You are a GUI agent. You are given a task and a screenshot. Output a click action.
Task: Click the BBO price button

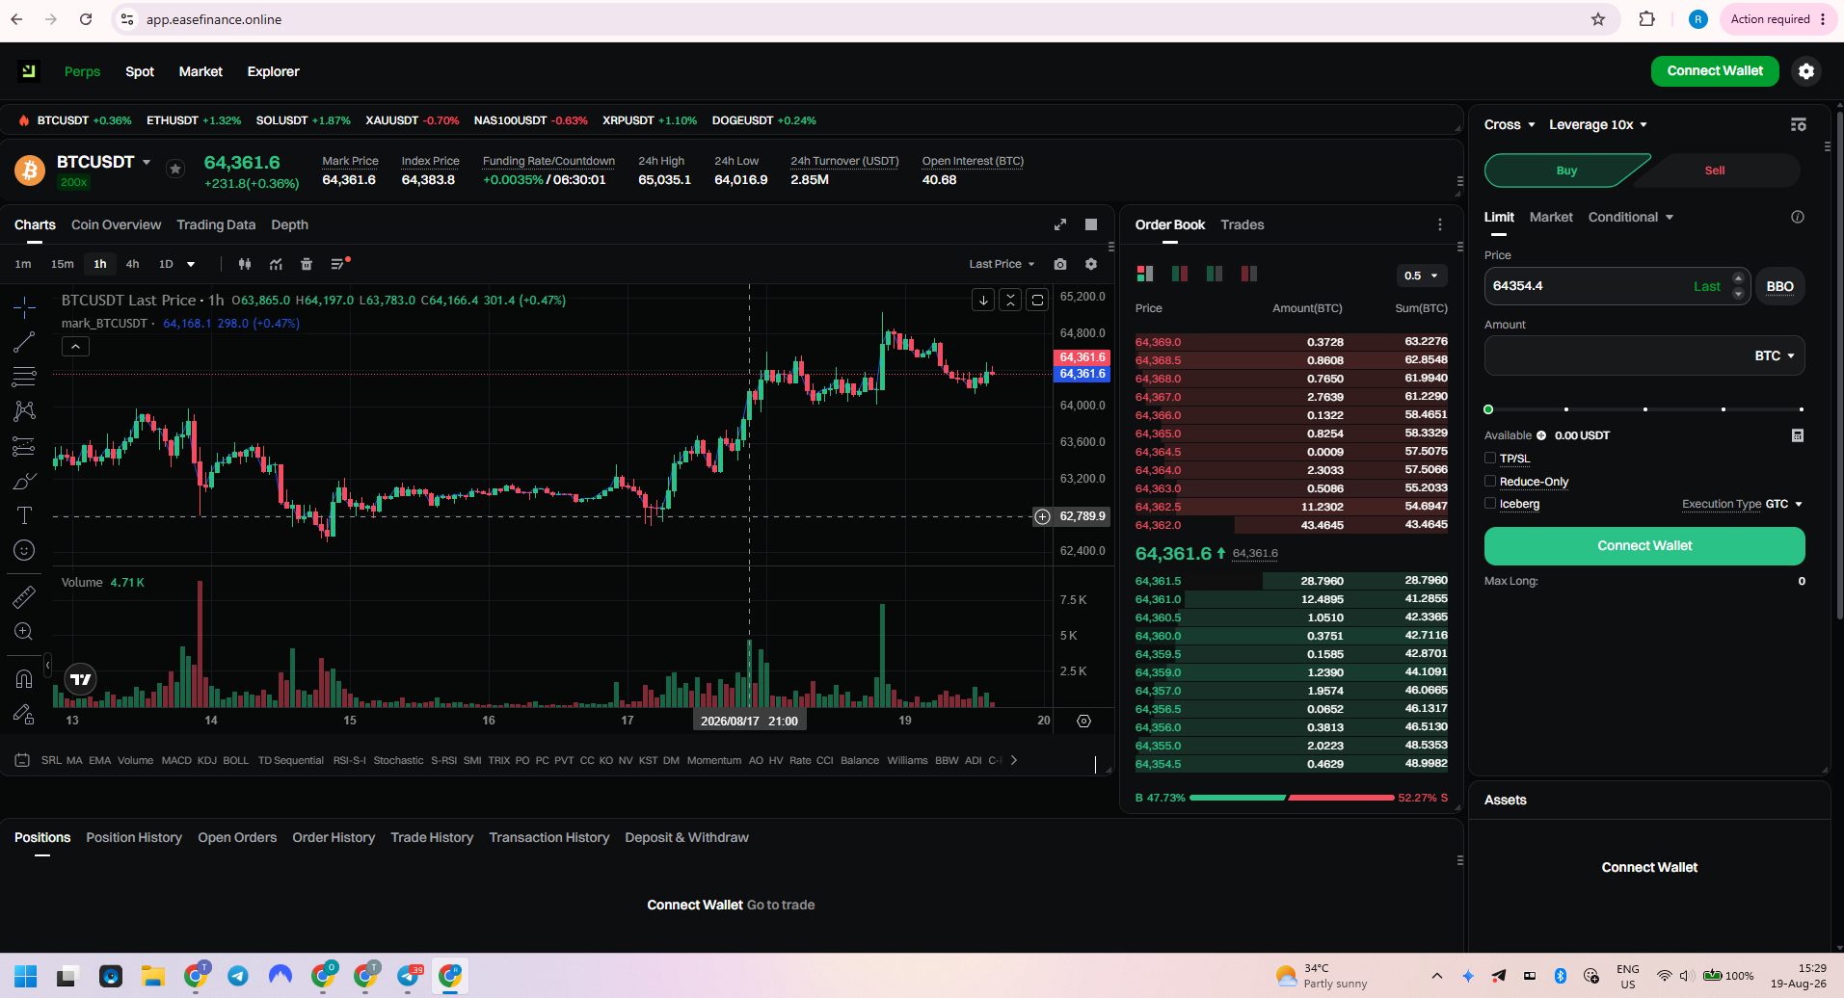[x=1779, y=286]
